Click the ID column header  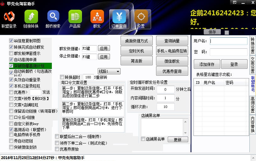click(198, 83)
